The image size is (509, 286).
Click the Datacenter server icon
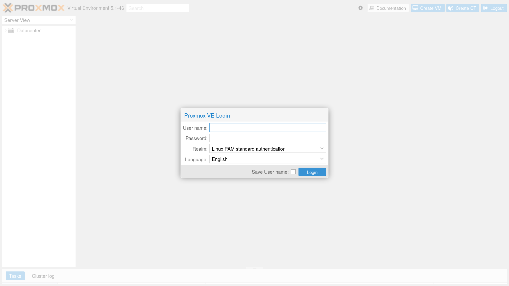11,30
